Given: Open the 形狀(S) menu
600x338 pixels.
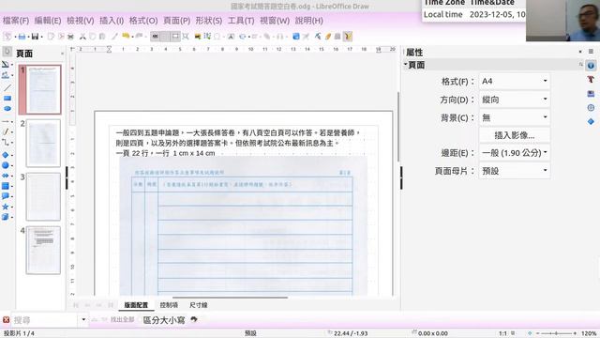Looking at the screenshot, I should pyautogui.click(x=209, y=21).
